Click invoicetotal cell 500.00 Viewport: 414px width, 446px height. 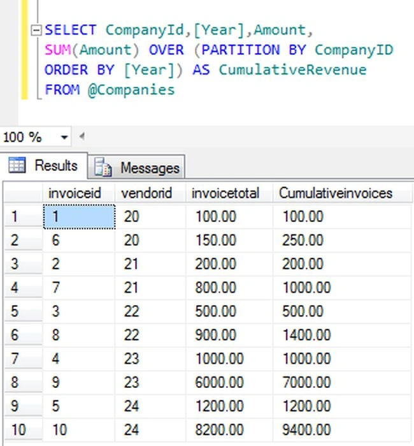[229, 311]
